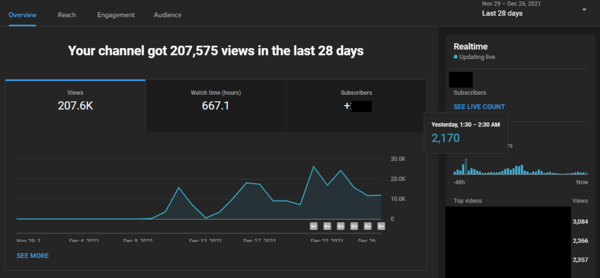
Task: Open the top video with 2,357 views
Action: [508, 260]
